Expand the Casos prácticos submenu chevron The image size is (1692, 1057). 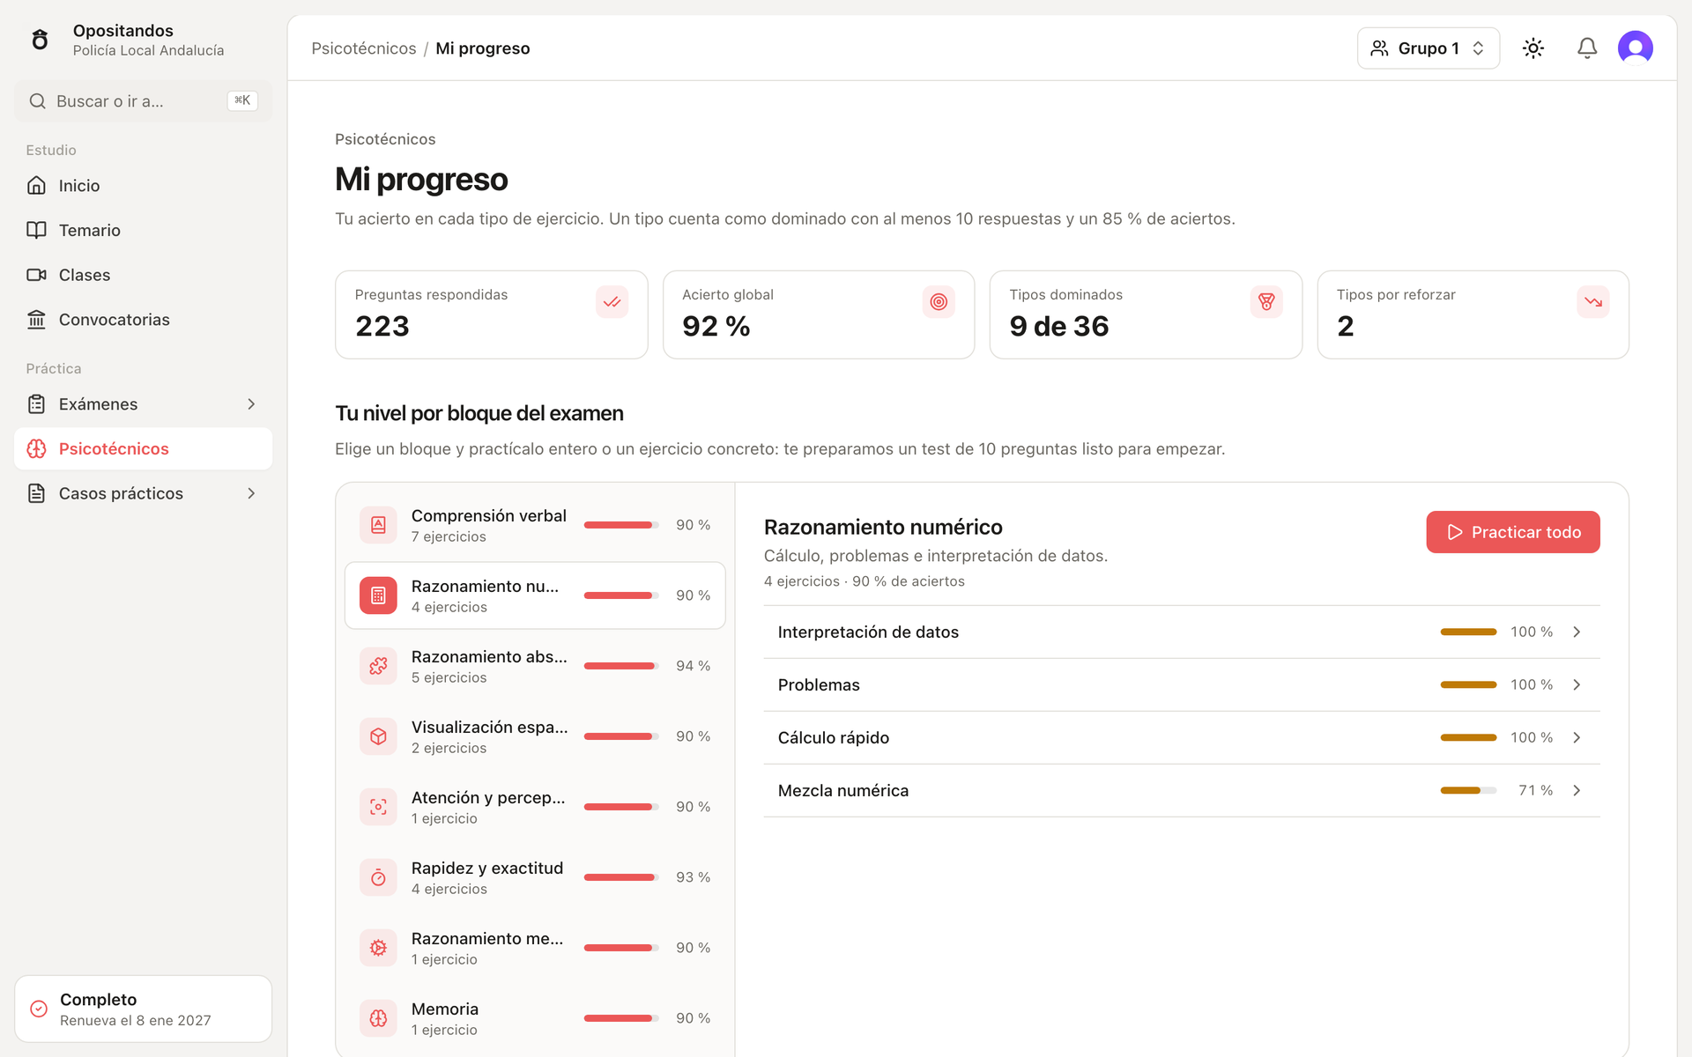[x=251, y=493]
